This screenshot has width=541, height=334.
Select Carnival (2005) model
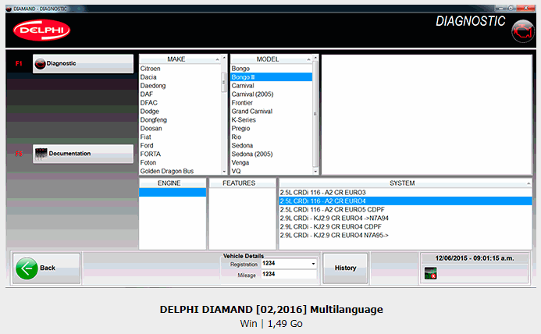pos(271,94)
